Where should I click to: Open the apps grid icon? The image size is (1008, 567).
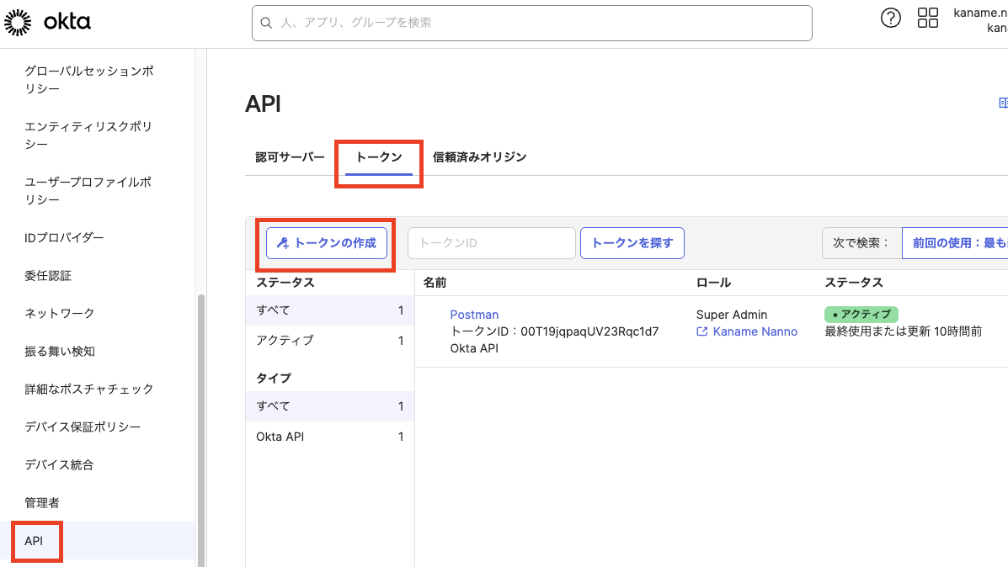click(x=927, y=19)
